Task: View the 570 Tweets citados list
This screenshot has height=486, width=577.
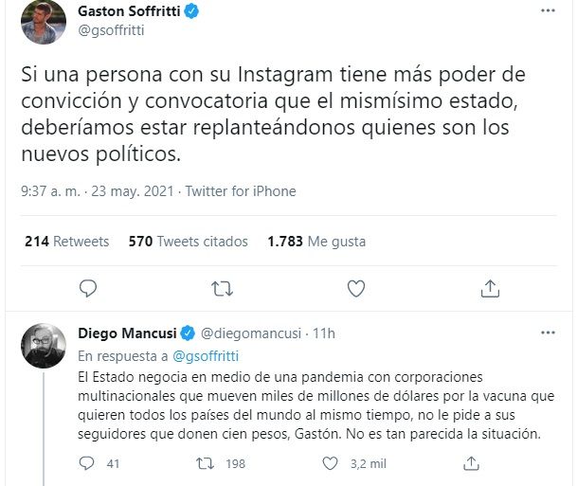Action: click(x=188, y=242)
